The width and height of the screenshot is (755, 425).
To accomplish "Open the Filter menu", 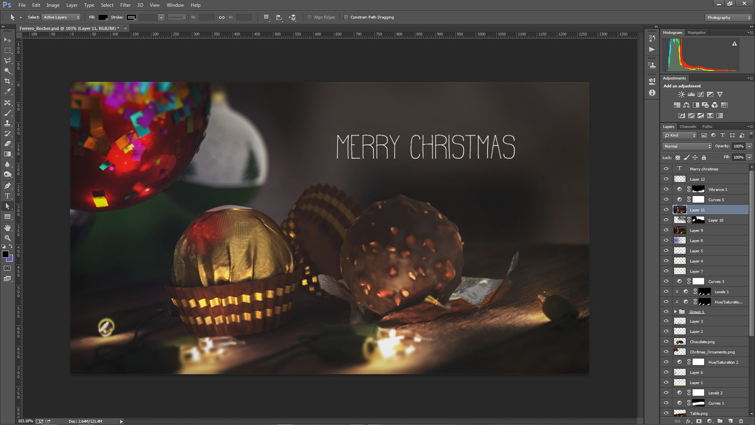I will coord(125,5).
